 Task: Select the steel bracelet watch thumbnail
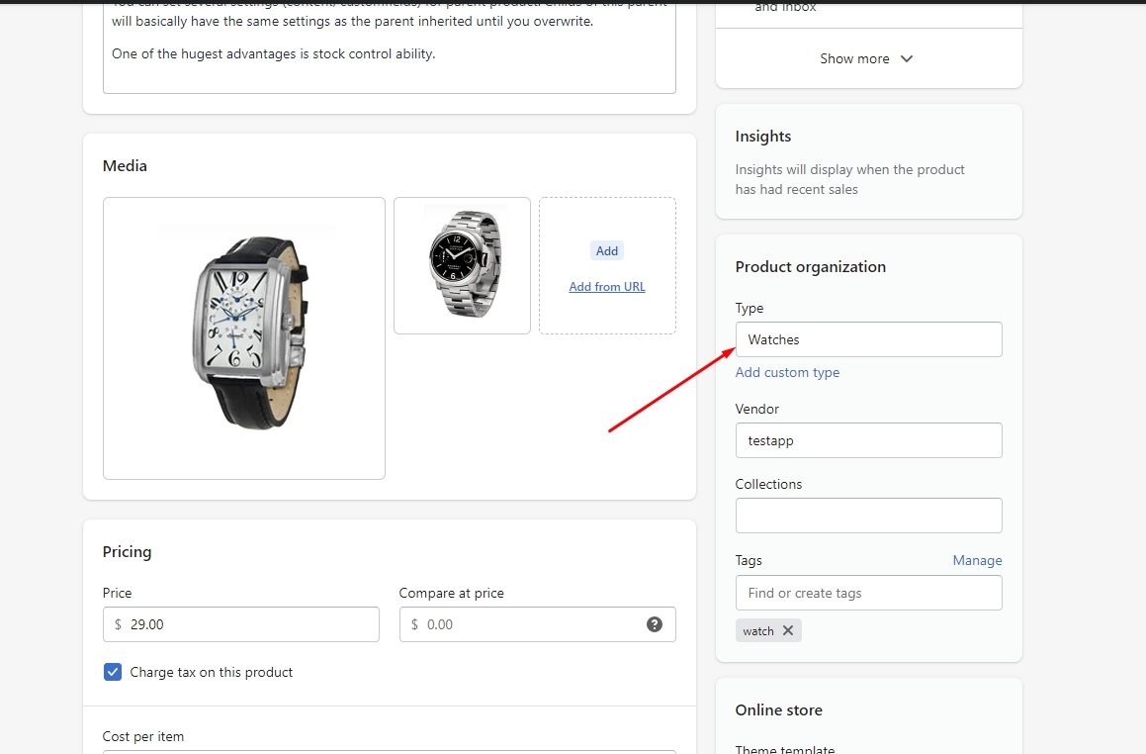pyautogui.click(x=462, y=265)
